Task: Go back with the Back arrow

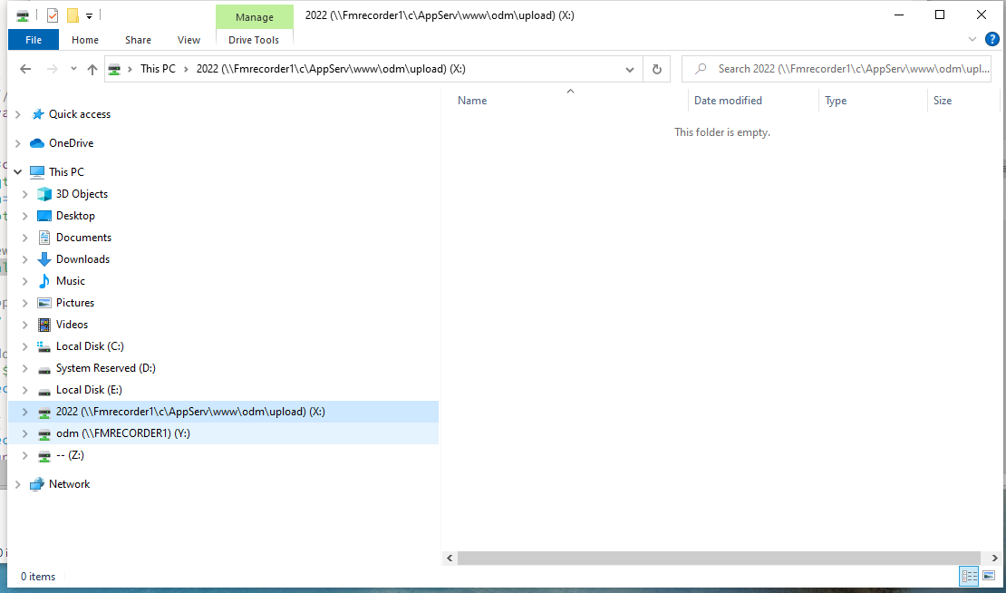Action: (25, 69)
